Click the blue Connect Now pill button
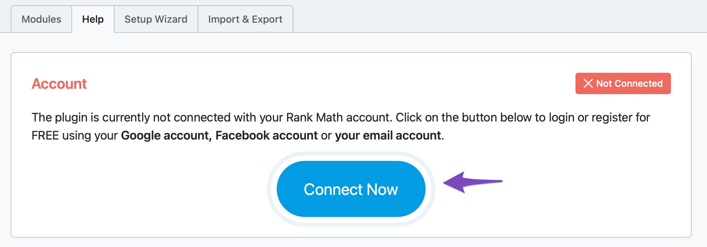The image size is (707, 247). (x=351, y=189)
